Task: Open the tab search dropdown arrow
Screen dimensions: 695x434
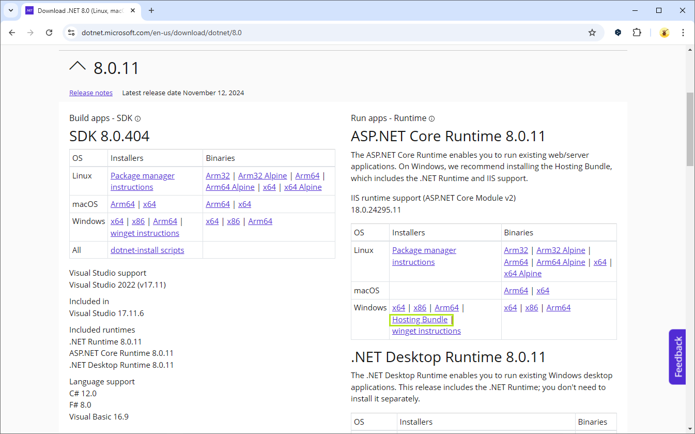Action: tap(10, 10)
